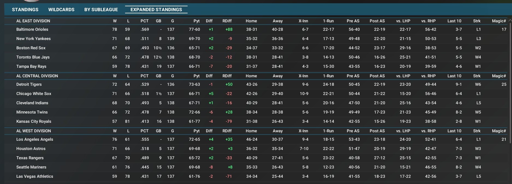Click Chicago White Sox team name
Screen dimensions: 512x184
(34, 94)
